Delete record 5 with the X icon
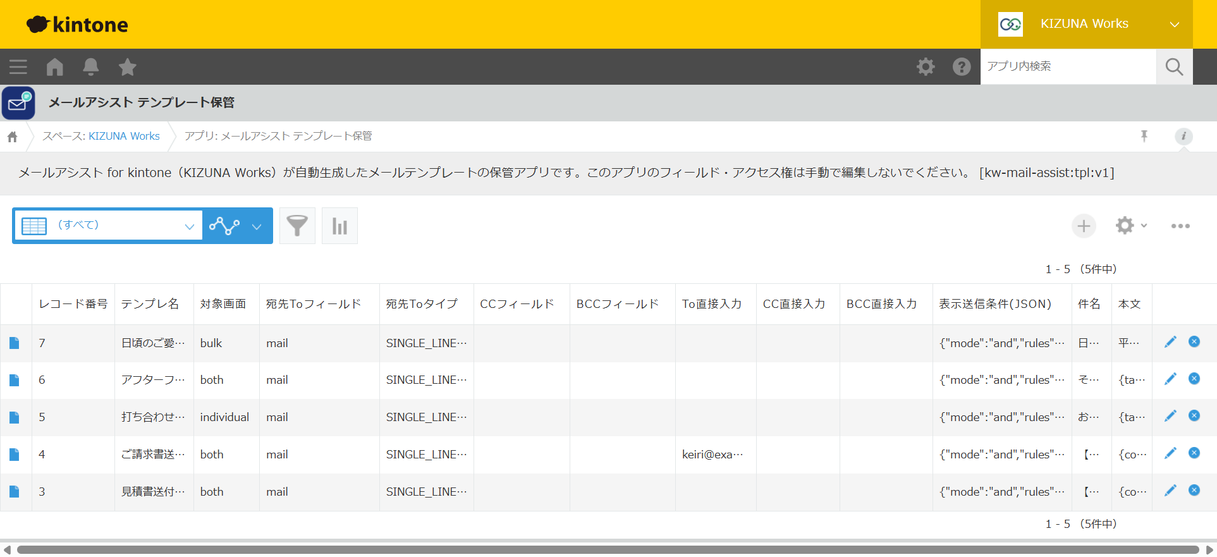 click(x=1194, y=415)
